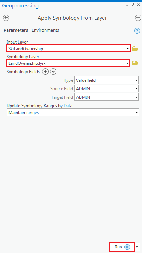The width and height of the screenshot is (142, 253).
Task: Expand the Symbology Layer dropdown
Action: 127,63
